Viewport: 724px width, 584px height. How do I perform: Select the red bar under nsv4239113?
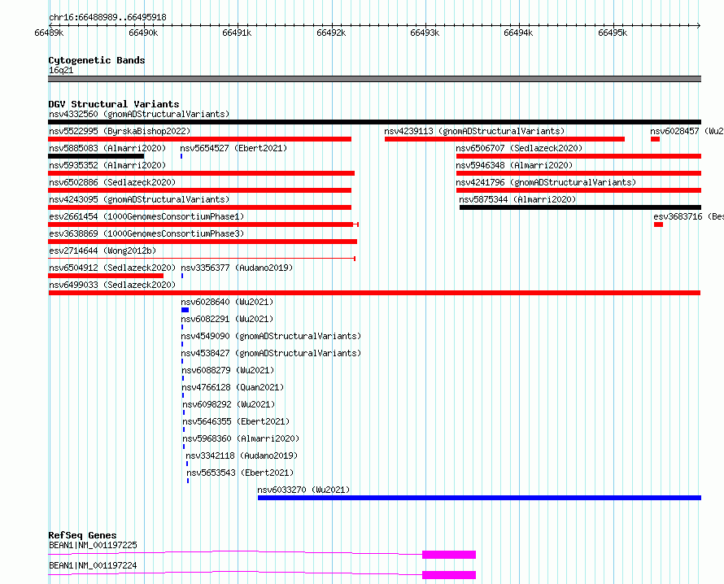pos(504,139)
